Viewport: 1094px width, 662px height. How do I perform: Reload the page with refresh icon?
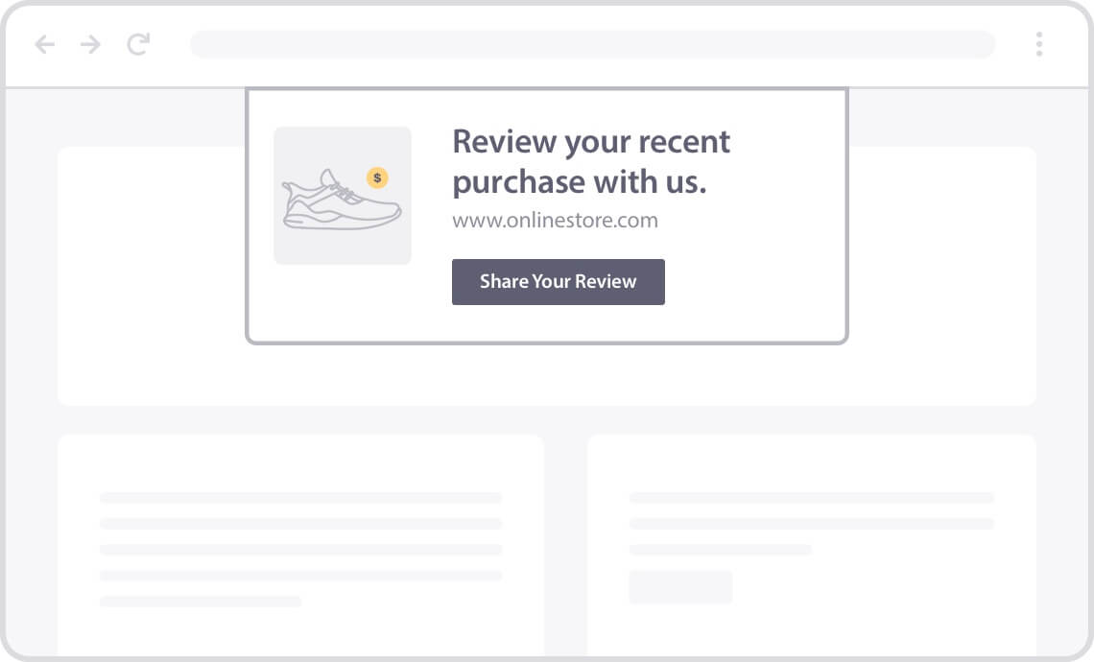(x=138, y=44)
